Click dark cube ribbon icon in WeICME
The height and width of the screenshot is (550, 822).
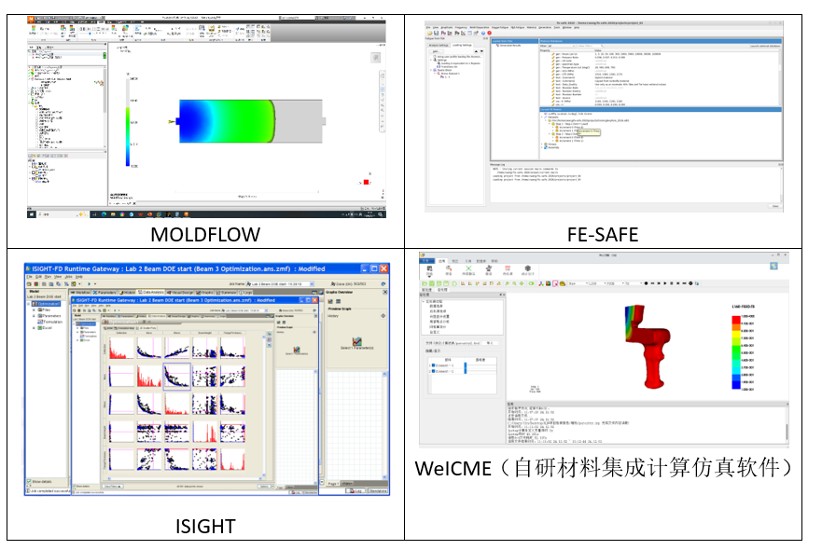tap(527, 268)
